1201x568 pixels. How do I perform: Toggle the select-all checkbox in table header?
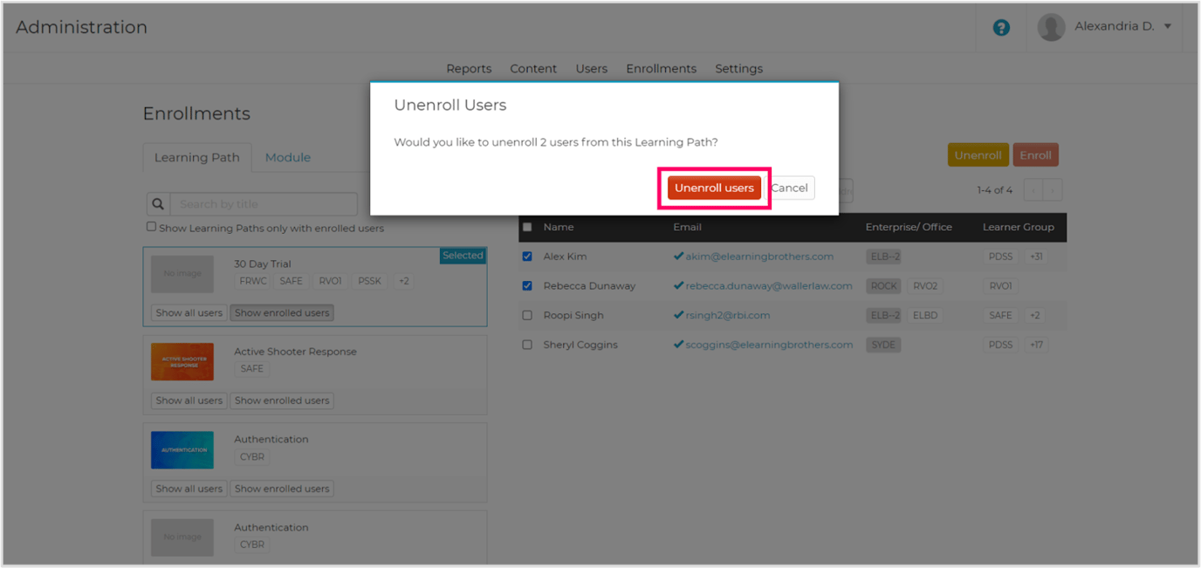click(x=527, y=226)
